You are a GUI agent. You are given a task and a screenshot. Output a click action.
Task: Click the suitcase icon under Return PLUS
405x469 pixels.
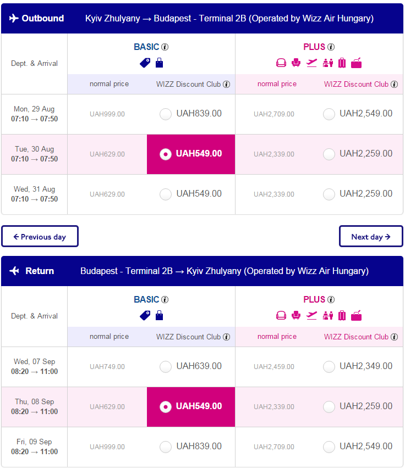click(x=342, y=315)
